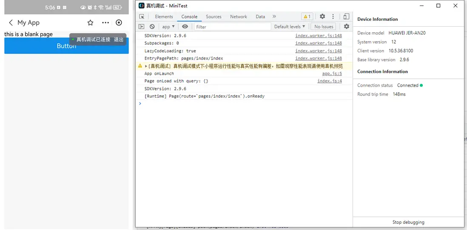The image size is (467, 230).
Task: Select the base library version 2.9.6
Action: tap(404, 60)
